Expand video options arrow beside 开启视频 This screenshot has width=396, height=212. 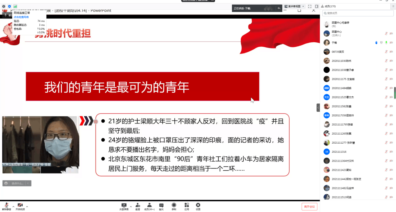[x=27, y=206]
